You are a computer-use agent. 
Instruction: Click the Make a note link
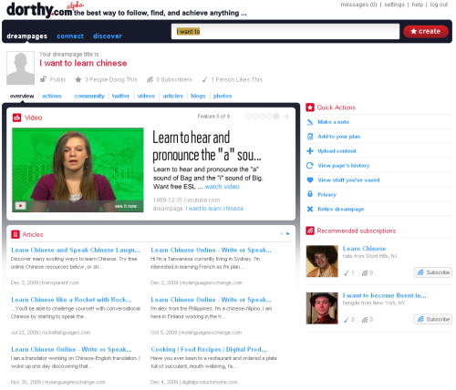click(x=333, y=122)
